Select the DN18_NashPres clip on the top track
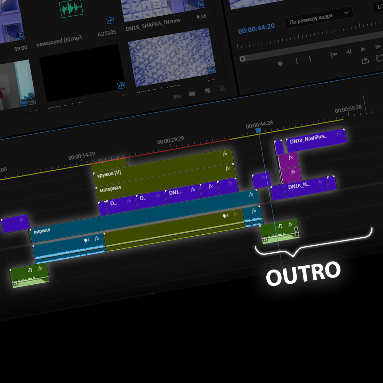Image resolution: width=383 pixels, height=383 pixels. [x=315, y=138]
